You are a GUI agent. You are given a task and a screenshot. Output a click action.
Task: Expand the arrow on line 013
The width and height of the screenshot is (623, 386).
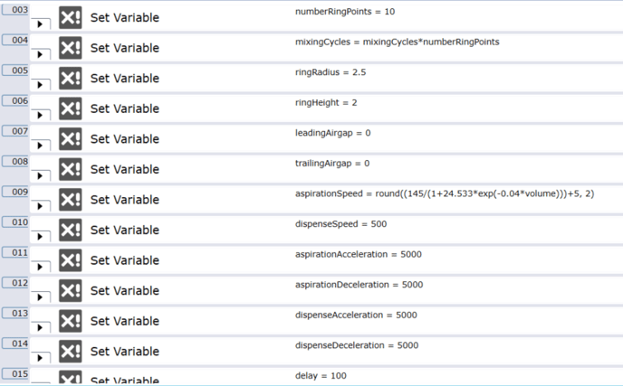40,327
